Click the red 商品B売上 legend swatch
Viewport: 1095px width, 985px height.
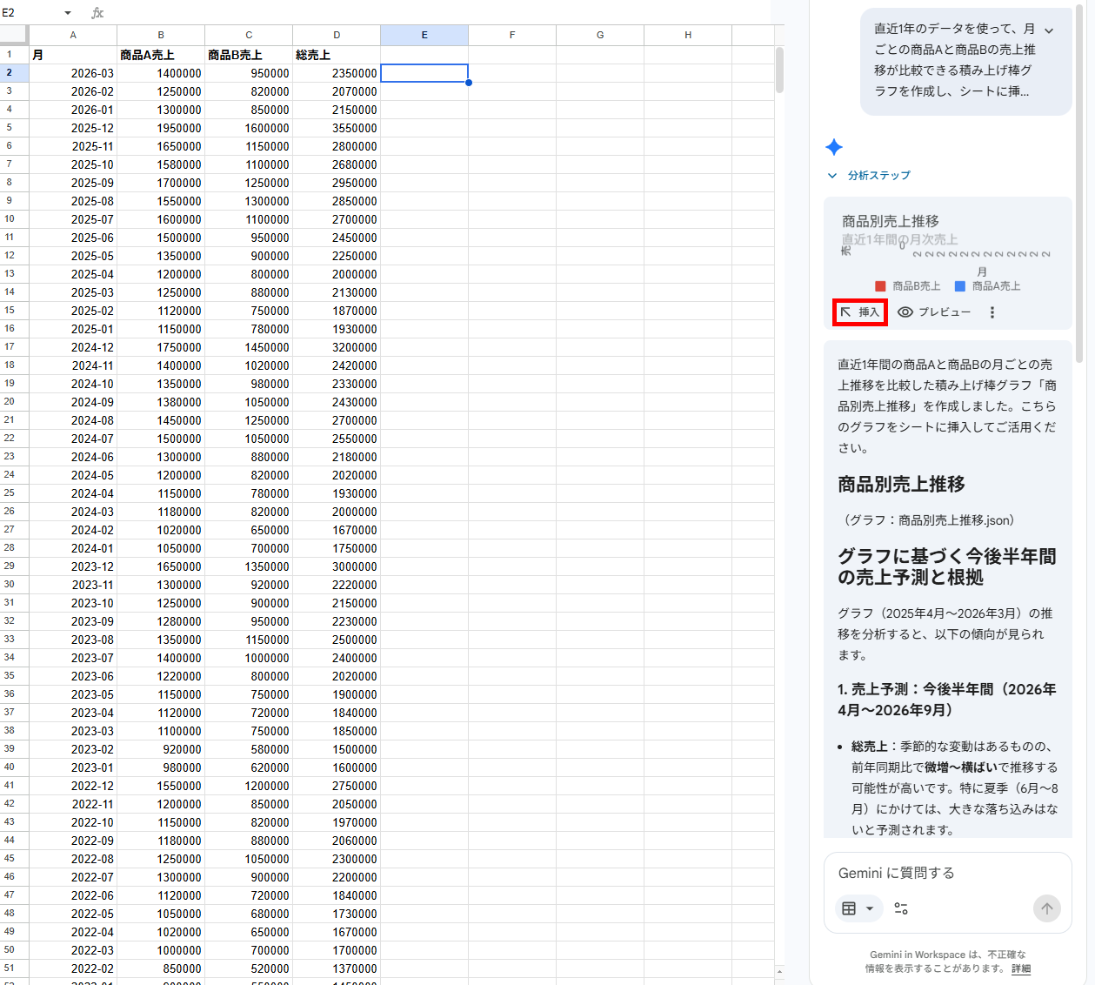pyautogui.click(x=880, y=286)
